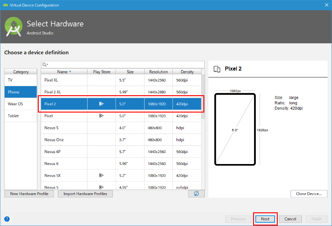Close the Virtual Device Configuration window
Viewport: 332px width, 226px height.
pyautogui.click(x=327, y=5)
